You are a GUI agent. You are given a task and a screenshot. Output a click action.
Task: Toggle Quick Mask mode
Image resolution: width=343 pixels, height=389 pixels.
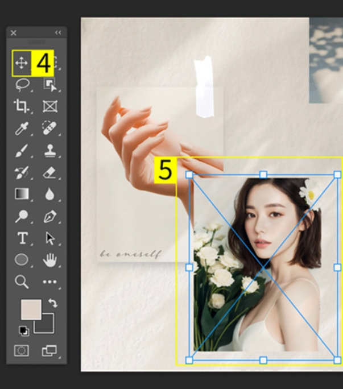coord(22,350)
